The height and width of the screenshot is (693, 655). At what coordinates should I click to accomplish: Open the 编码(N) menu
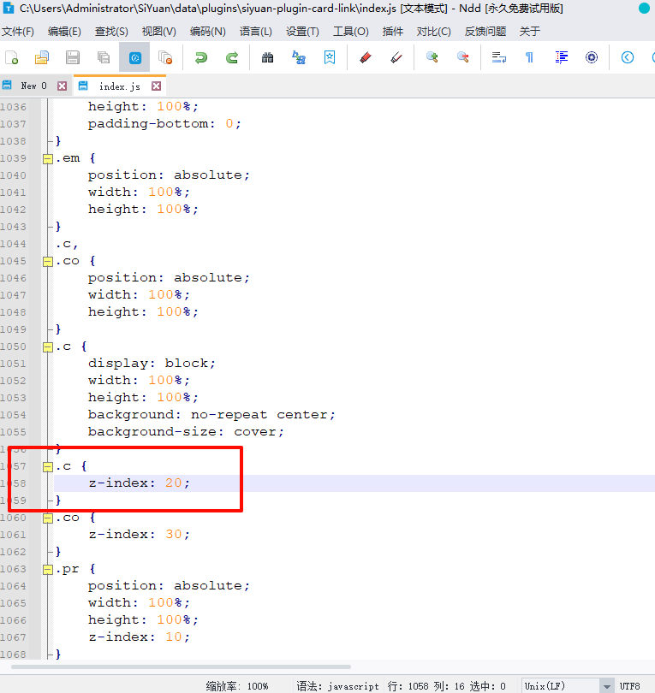[207, 32]
